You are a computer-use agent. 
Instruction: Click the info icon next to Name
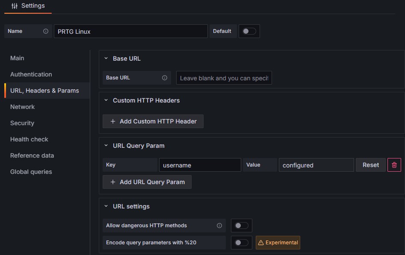[46, 31]
